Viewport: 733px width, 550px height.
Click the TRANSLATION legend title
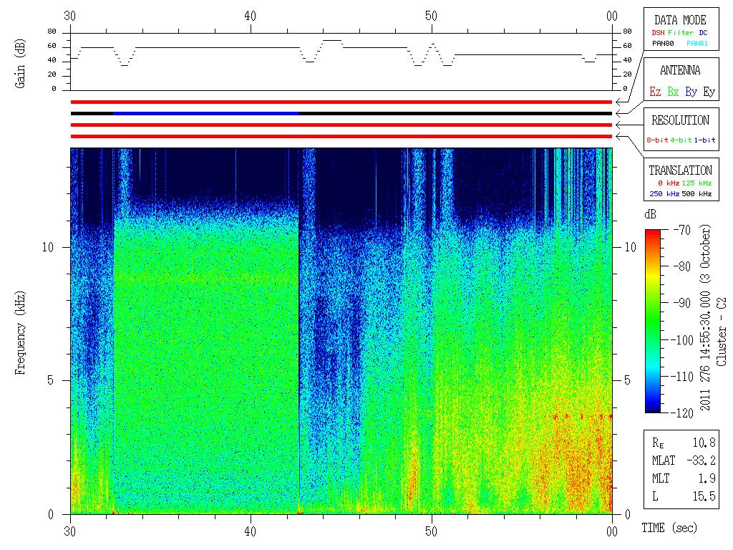click(681, 170)
